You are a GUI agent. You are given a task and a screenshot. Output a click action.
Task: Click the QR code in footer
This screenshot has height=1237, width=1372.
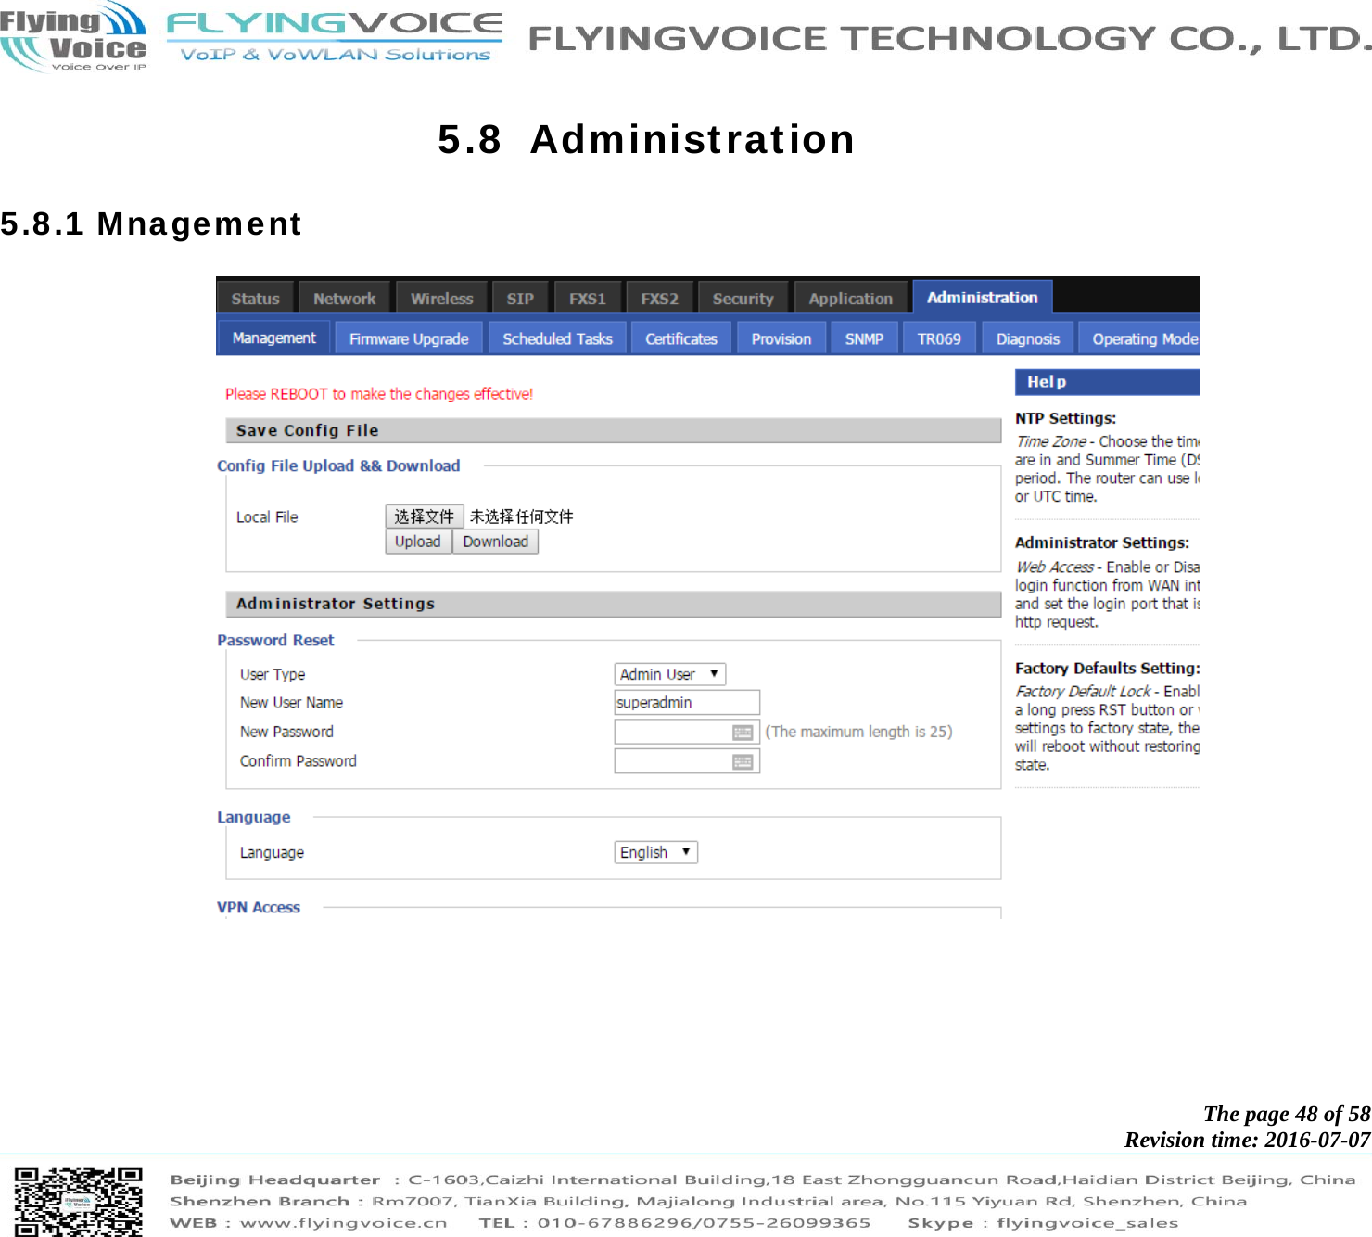78,1201
